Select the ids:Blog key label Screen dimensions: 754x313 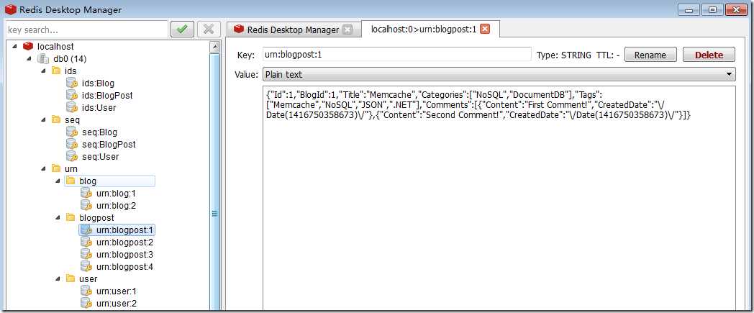tap(98, 83)
